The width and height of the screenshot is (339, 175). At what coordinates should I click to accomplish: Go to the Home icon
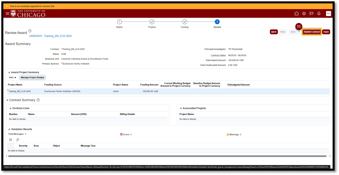[296, 14]
